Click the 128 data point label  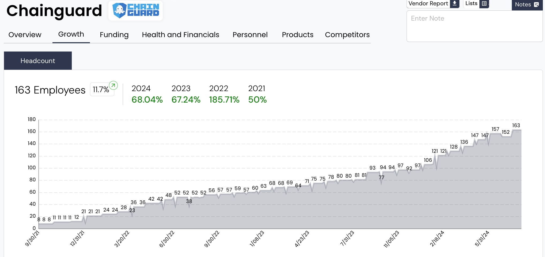tap(454, 147)
